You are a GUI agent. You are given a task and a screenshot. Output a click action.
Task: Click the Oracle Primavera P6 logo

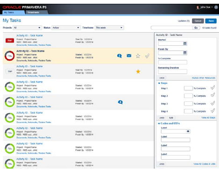(x=25, y=7)
